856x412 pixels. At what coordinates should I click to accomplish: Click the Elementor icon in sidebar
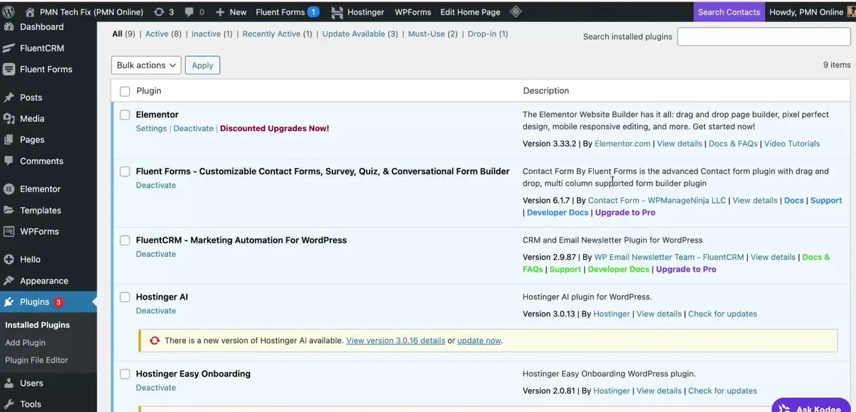click(9, 189)
